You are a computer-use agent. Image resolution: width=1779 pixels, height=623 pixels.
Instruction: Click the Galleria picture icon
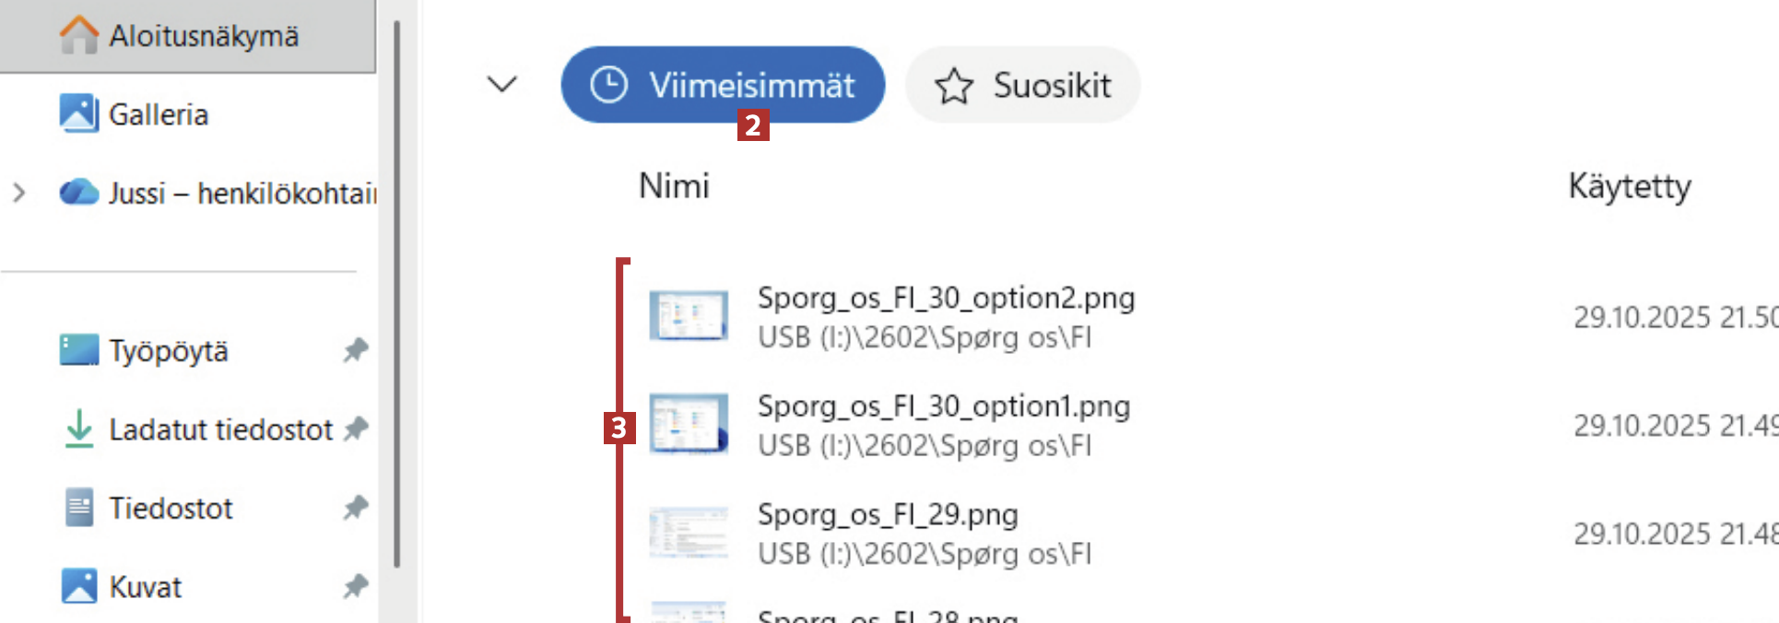tap(79, 113)
